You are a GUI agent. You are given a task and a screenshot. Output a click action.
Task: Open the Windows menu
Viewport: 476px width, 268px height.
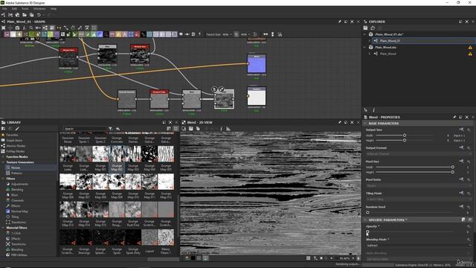coord(39,9)
